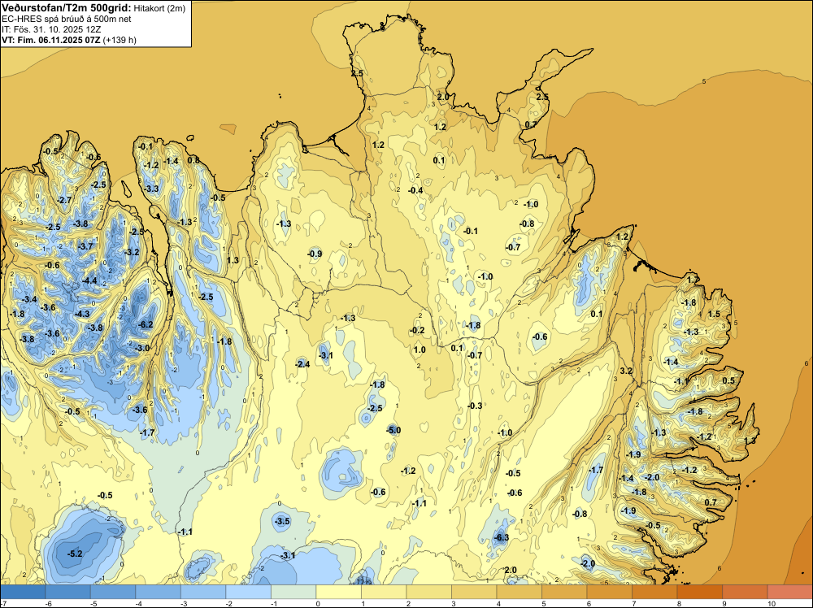Click the '-3.4' temperature value on the map
813x608 pixels.
pyautogui.click(x=29, y=299)
